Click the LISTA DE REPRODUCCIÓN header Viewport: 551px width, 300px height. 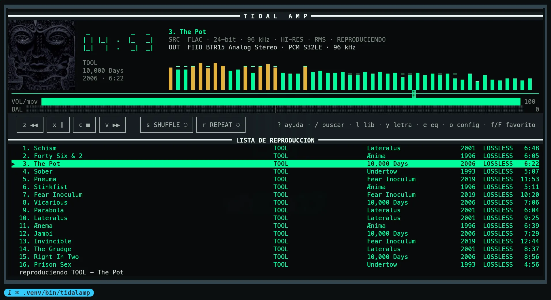pos(275,140)
